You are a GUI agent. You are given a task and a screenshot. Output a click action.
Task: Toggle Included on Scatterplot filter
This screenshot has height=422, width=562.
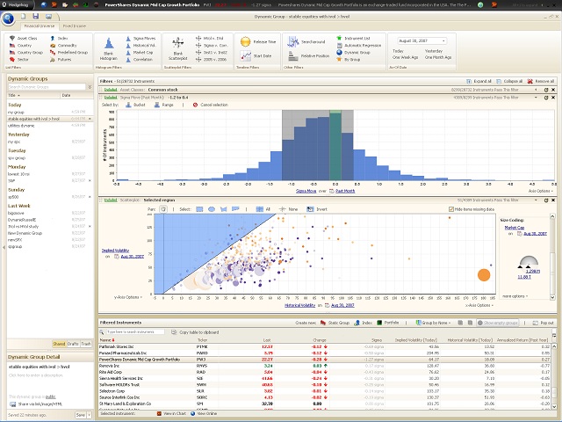[x=111, y=200]
